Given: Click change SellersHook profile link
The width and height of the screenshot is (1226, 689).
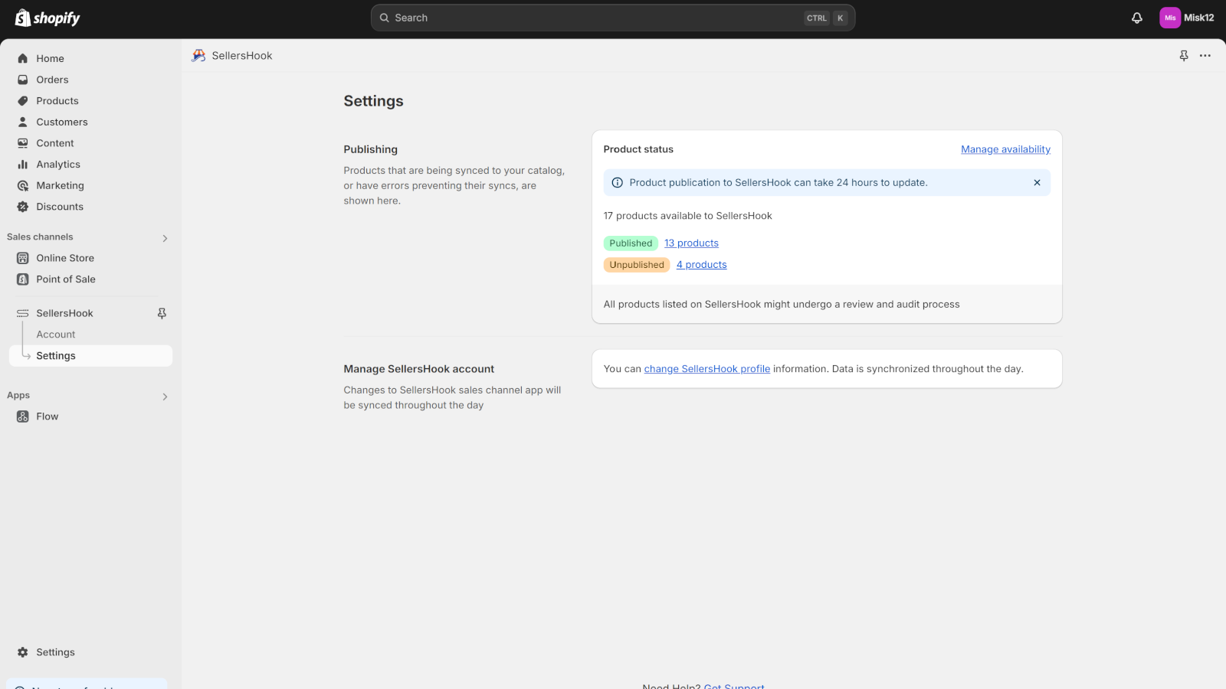Looking at the screenshot, I should [x=706, y=369].
